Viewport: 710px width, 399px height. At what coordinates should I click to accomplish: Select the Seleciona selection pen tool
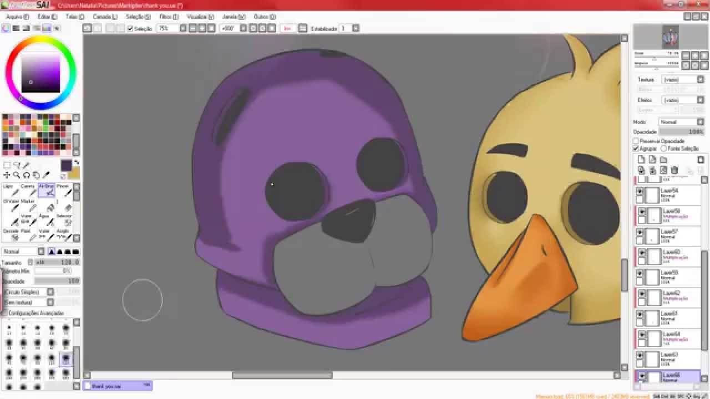pos(64,220)
